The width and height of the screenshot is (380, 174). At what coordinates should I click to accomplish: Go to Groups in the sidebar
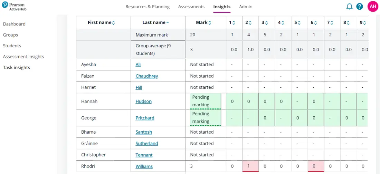10,35
